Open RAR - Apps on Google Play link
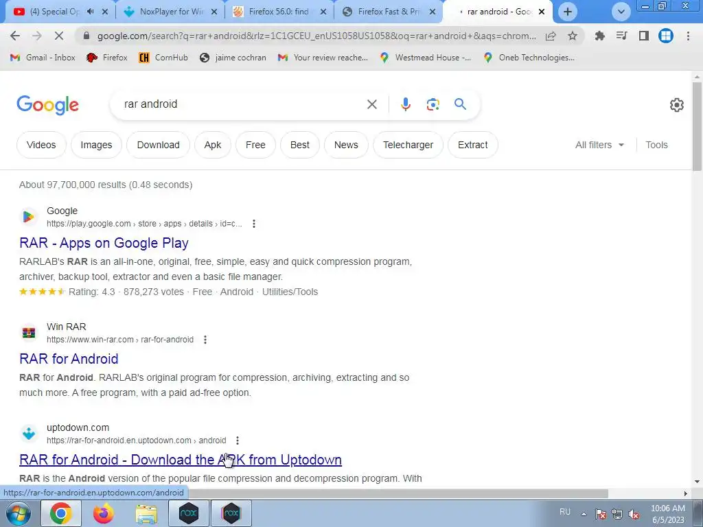The image size is (703, 527). [x=104, y=243]
